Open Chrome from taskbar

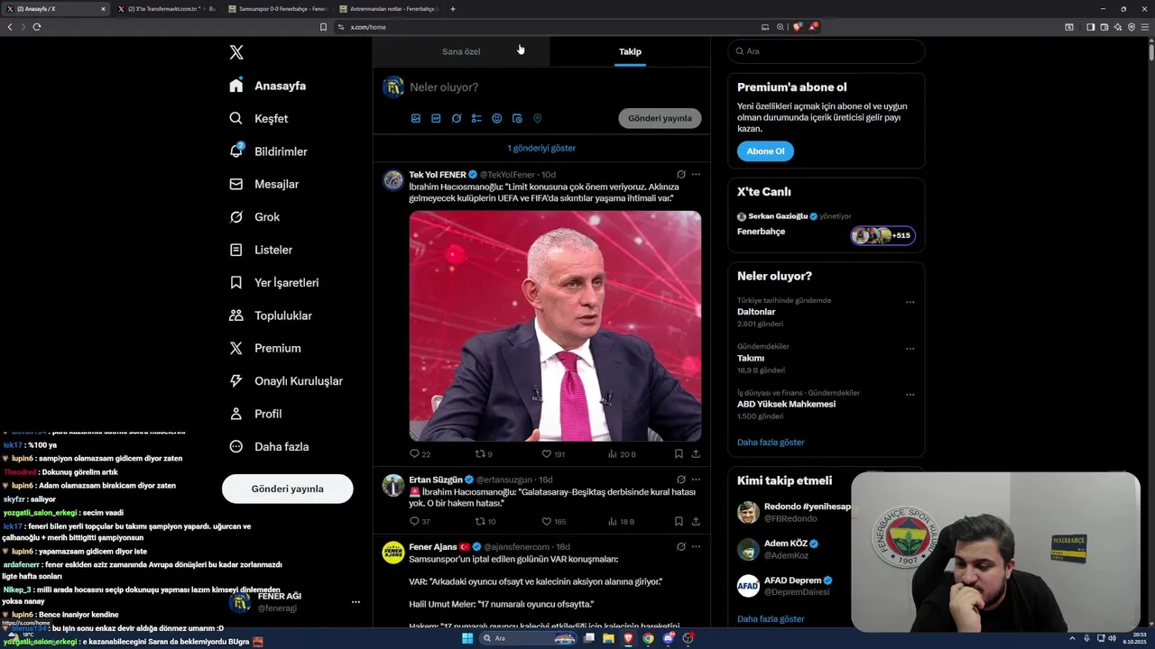pos(648,638)
